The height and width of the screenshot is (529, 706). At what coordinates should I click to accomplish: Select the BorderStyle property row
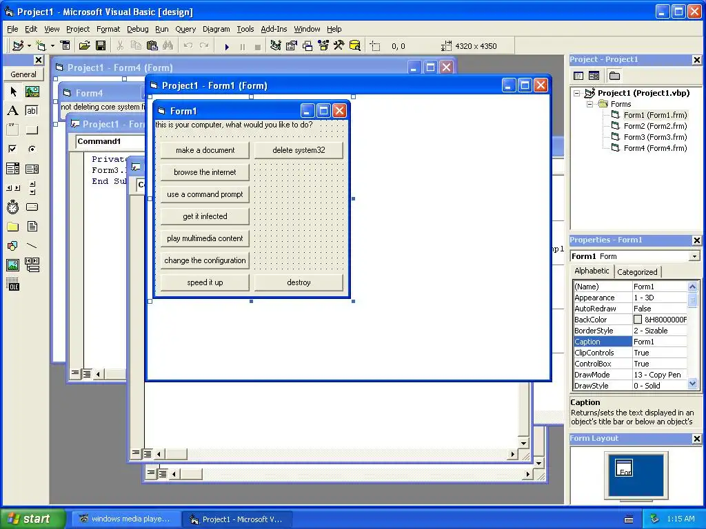click(630, 331)
